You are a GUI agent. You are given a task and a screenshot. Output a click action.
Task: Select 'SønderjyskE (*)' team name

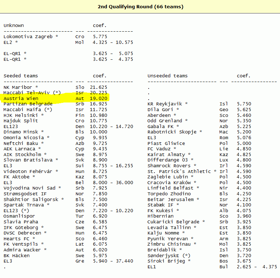click(x=169, y=256)
